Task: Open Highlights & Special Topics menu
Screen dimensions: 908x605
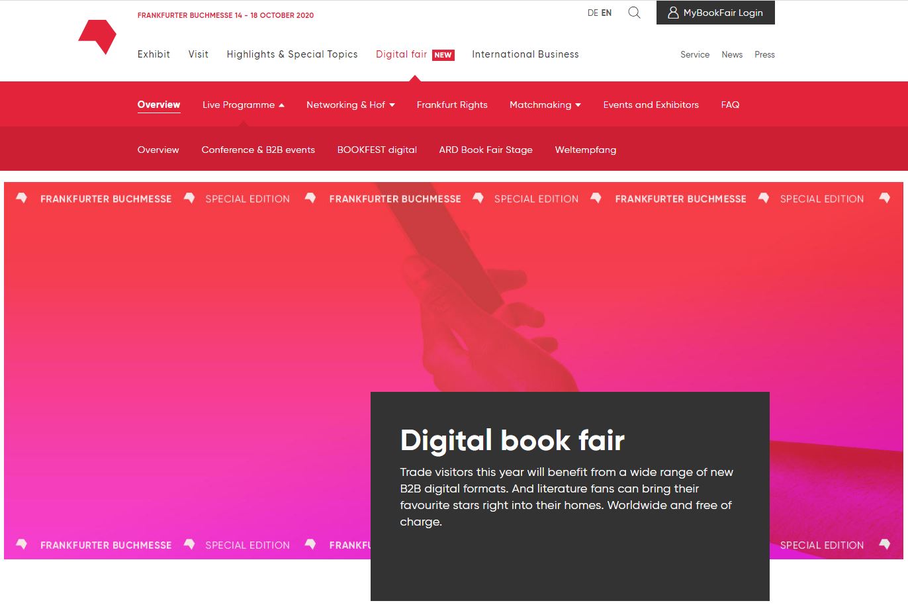Action: click(292, 54)
